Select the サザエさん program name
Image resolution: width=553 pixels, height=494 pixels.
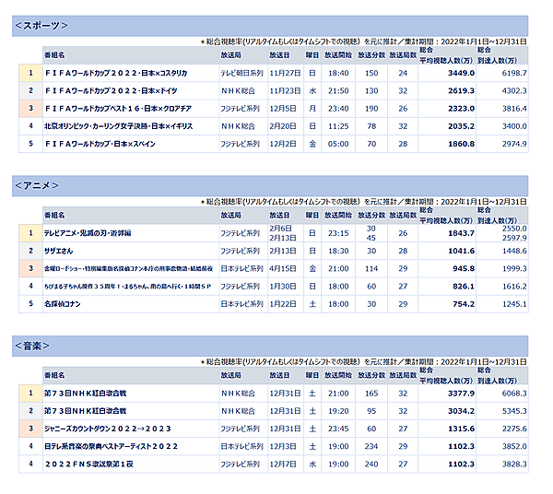tap(59, 251)
